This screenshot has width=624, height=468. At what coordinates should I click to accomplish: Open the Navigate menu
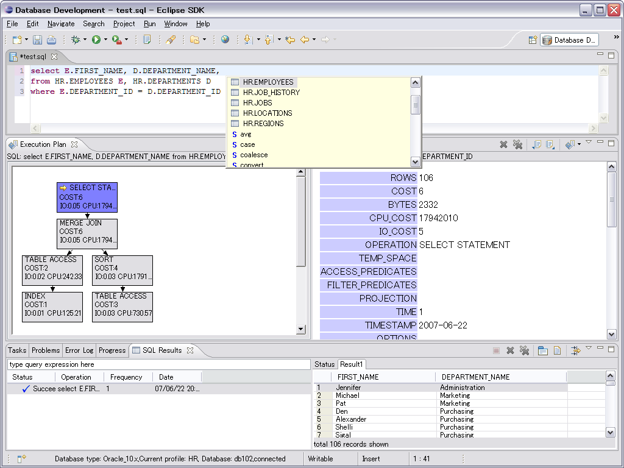pos(61,24)
